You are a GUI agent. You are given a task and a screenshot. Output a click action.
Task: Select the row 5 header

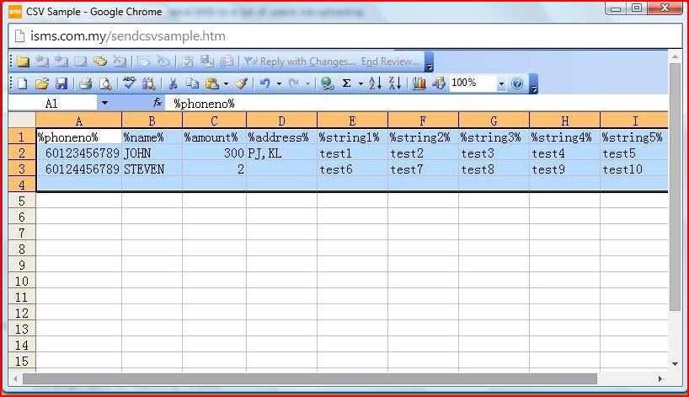click(22, 201)
